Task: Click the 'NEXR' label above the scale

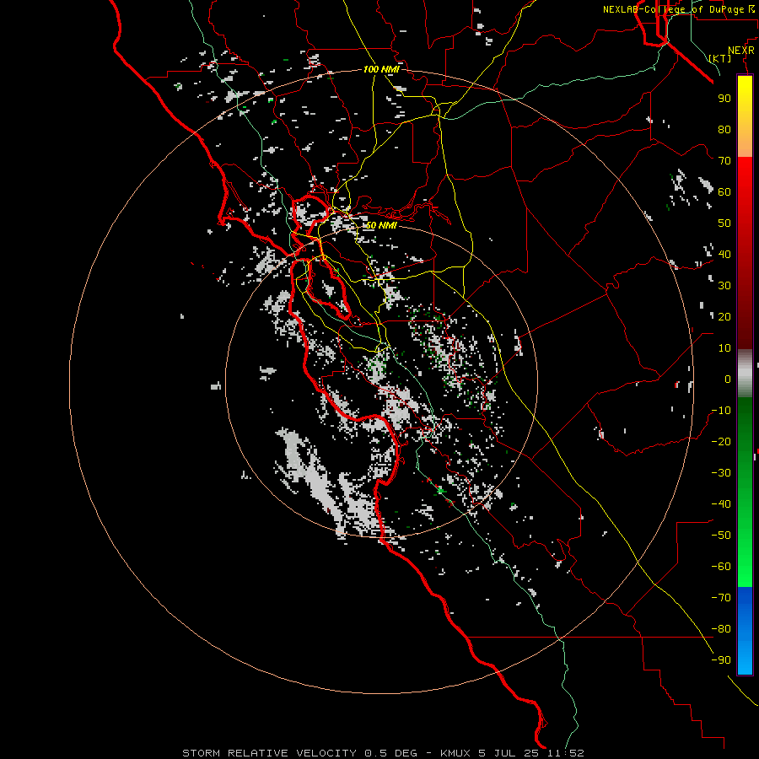Action: (741, 51)
